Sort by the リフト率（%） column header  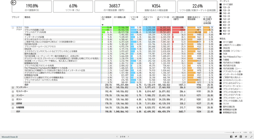point(134,18)
